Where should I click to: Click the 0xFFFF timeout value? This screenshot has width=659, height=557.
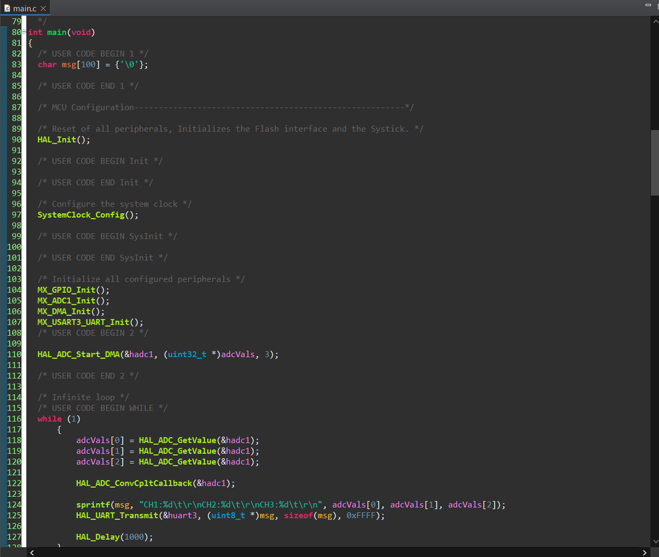(x=361, y=515)
